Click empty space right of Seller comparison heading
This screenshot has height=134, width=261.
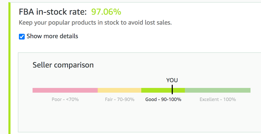click(171, 65)
